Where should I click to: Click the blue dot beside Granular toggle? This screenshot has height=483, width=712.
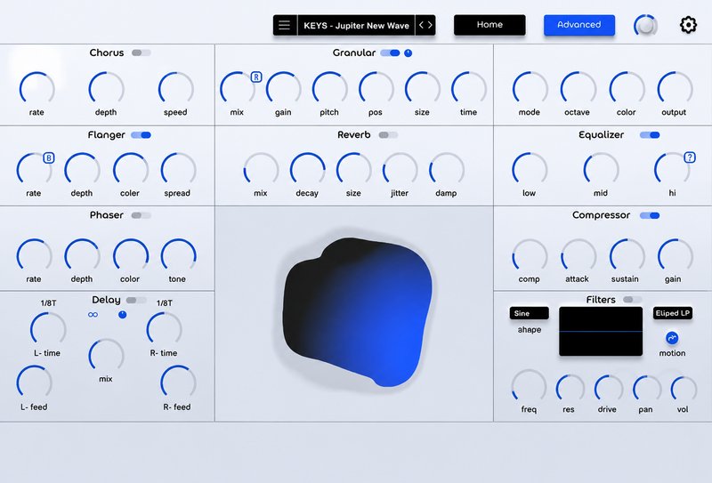coord(409,53)
